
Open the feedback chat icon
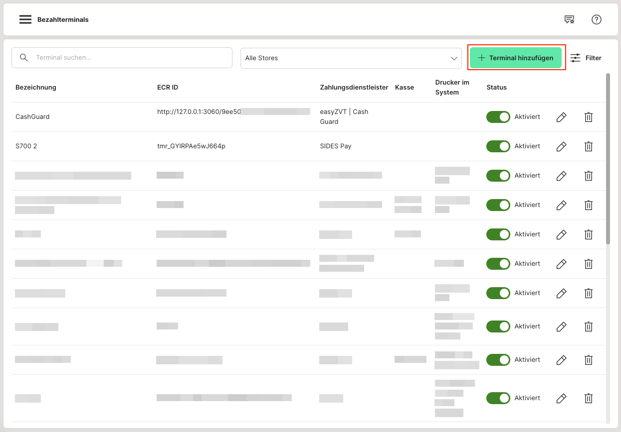[x=569, y=19]
